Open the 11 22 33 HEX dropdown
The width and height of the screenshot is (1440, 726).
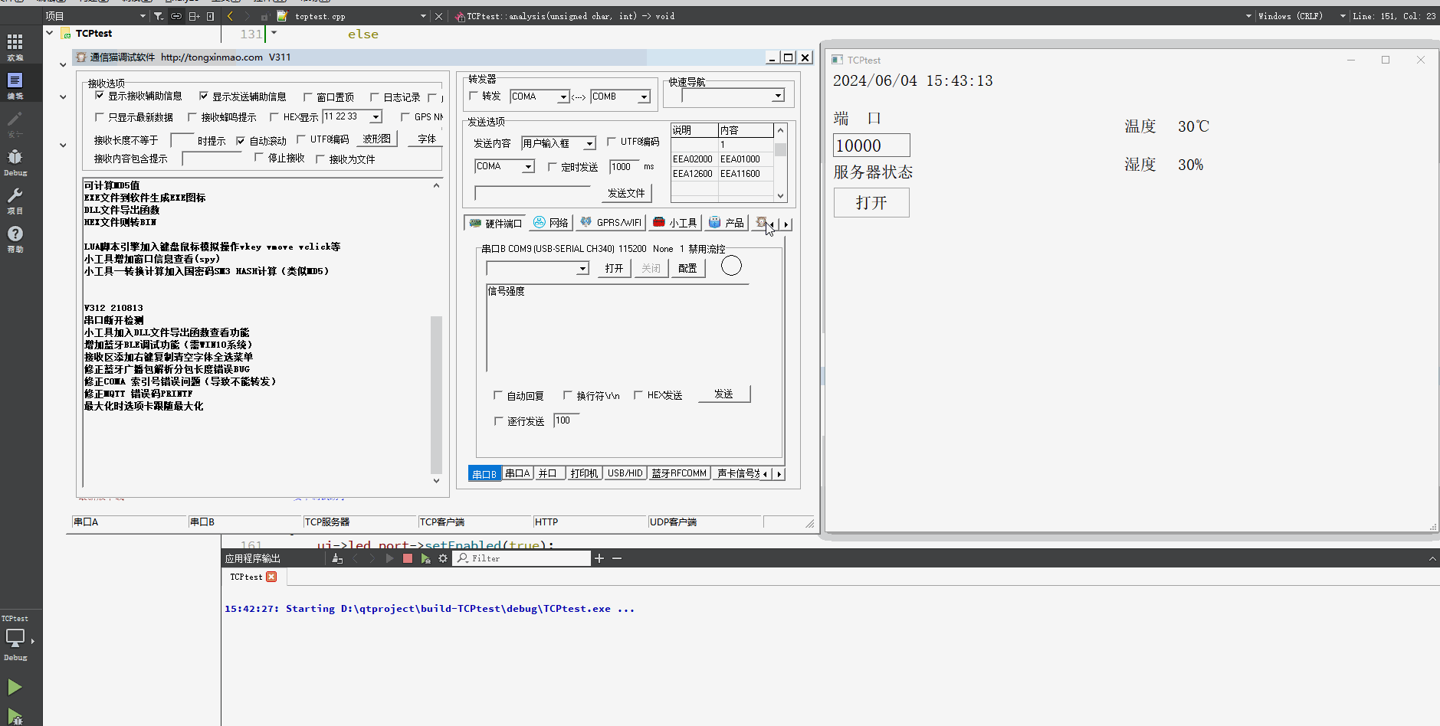click(x=376, y=116)
